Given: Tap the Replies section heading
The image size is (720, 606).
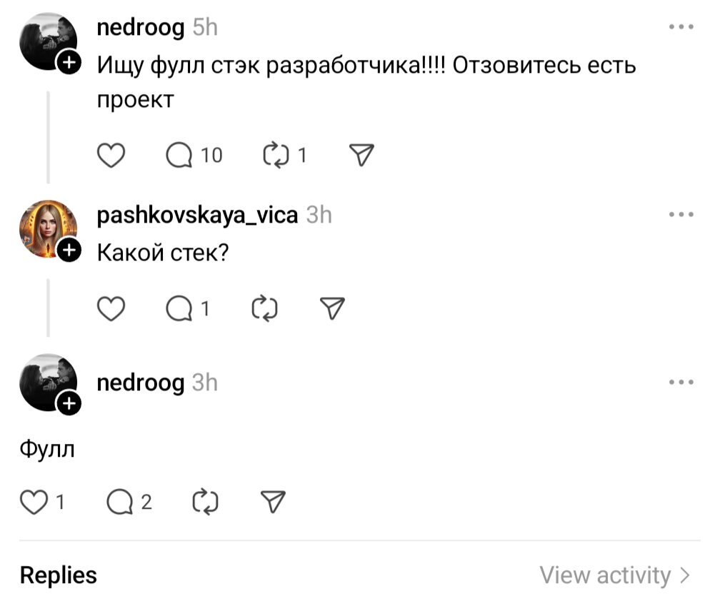Looking at the screenshot, I should click(59, 575).
